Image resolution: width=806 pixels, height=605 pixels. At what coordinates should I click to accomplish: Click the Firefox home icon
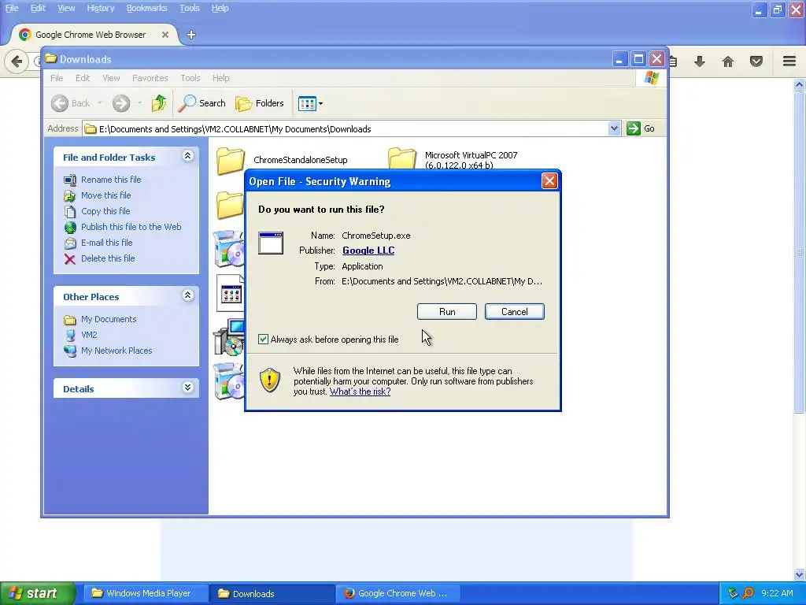click(x=728, y=61)
